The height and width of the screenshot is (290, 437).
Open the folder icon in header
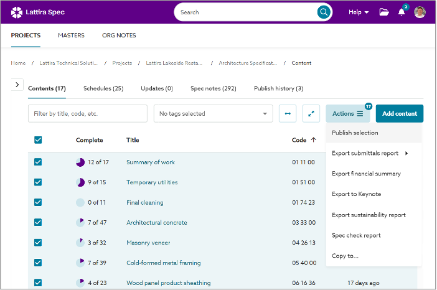point(384,12)
